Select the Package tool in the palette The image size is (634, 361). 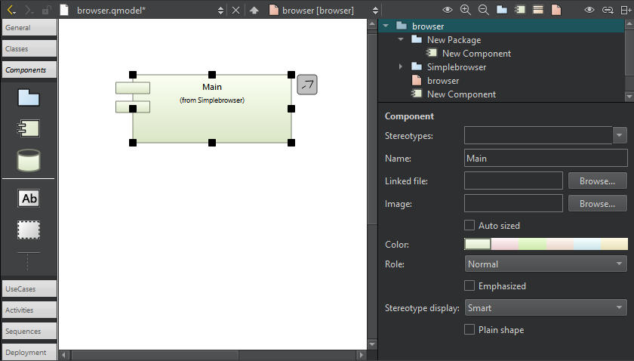29,97
